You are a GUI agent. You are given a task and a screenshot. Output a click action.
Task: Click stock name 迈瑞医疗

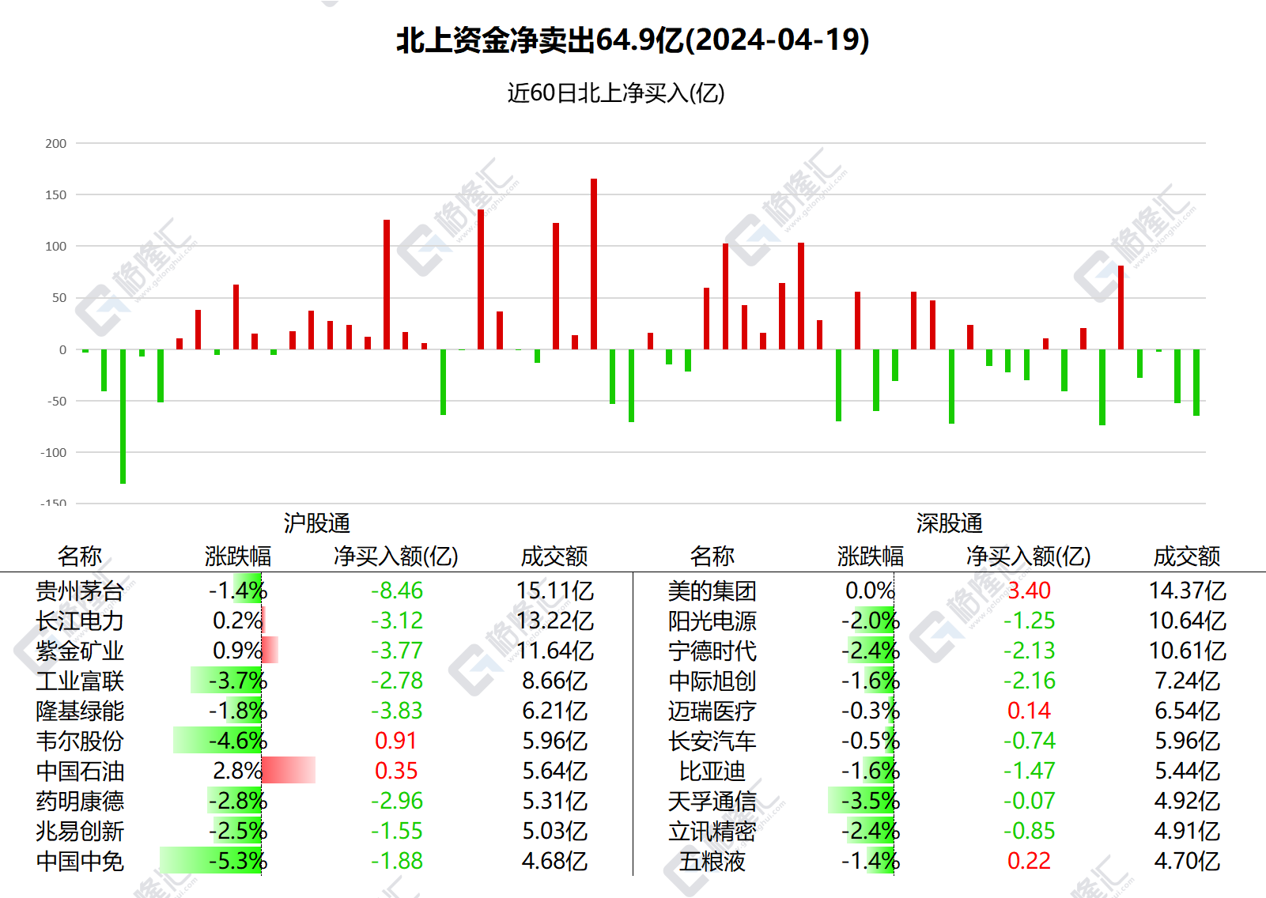point(712,711)
